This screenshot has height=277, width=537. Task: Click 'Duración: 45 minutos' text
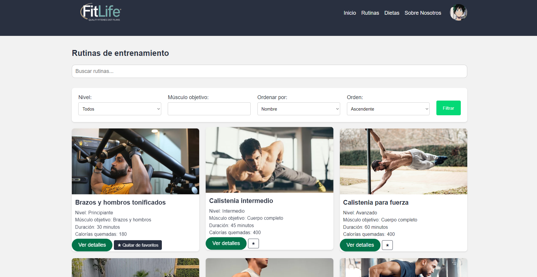click(232, 225)
